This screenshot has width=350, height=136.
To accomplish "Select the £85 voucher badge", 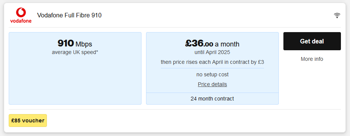I will click(x=28, y=121).
